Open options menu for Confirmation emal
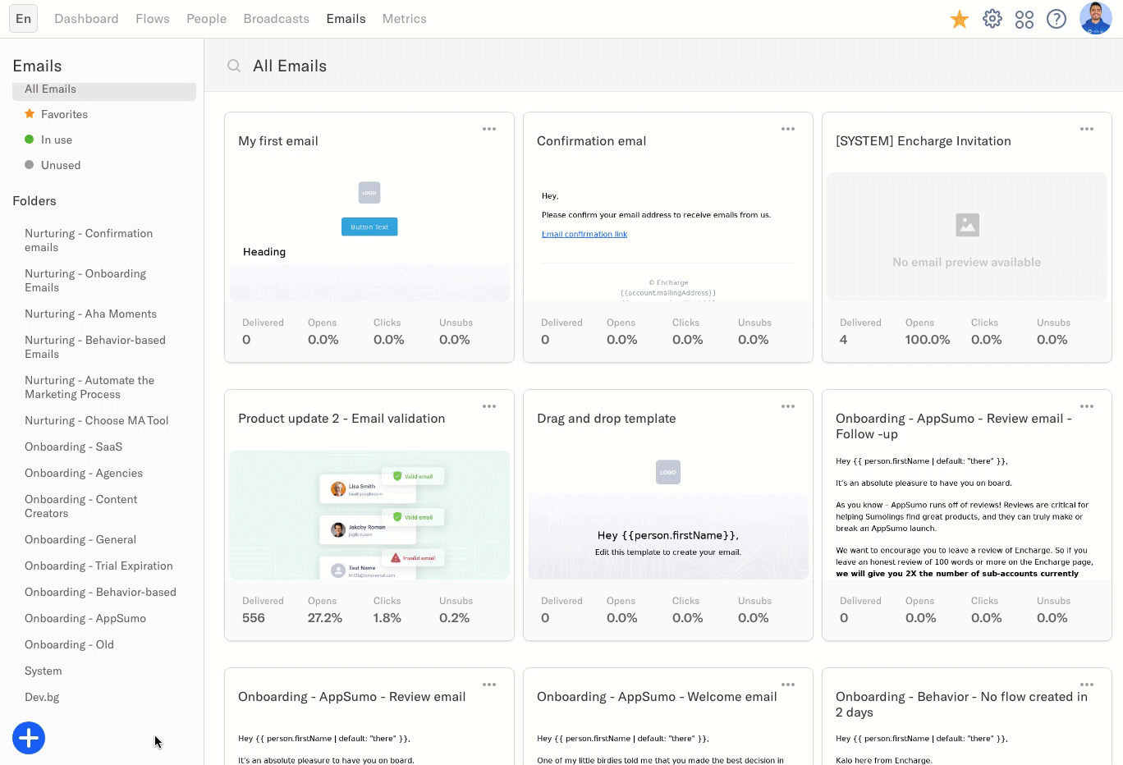Viewport: 1123px width, 765px height. (x=788, y=129)
